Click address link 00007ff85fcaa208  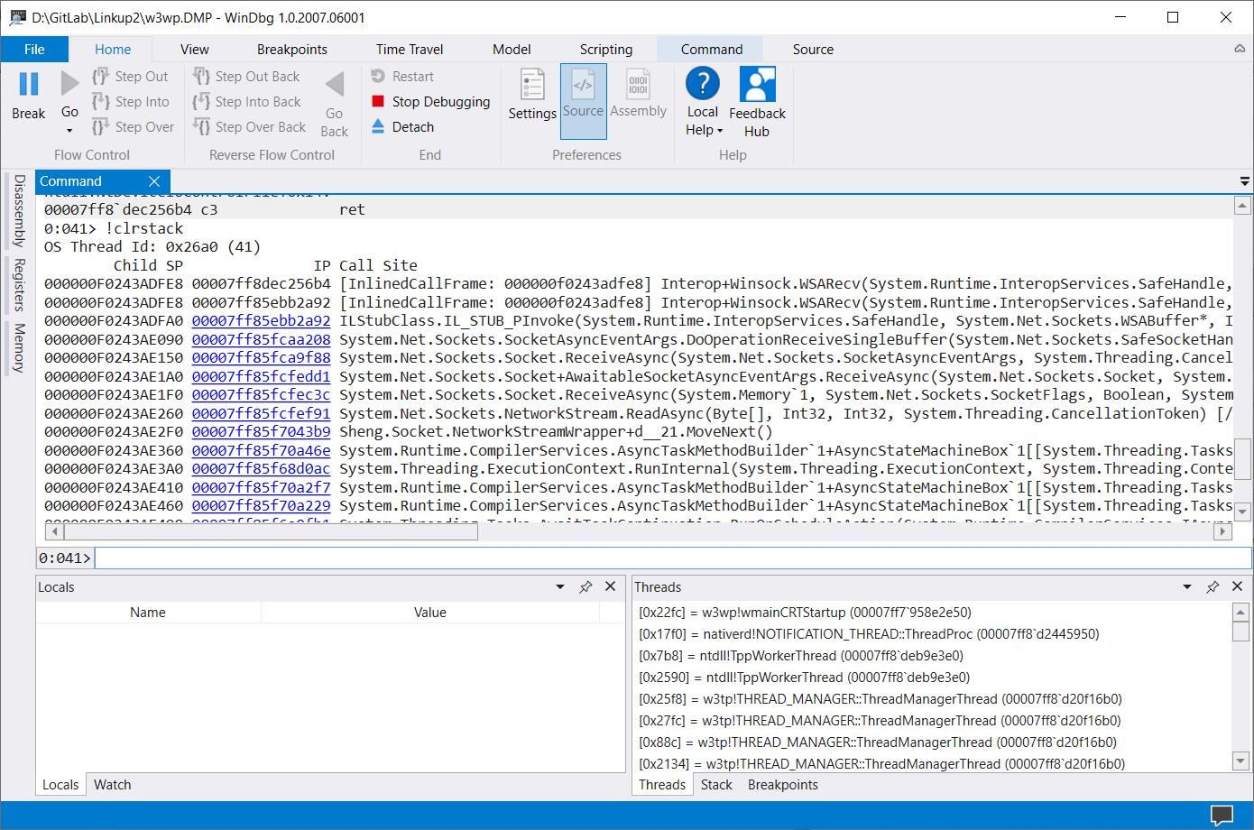(x=261, y=339)
